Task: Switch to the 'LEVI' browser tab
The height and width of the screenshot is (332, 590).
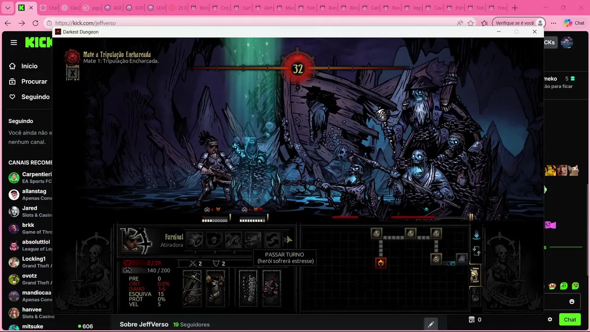Action: [x=155, y=8]
